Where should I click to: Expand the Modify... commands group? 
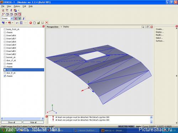[159, 35]
